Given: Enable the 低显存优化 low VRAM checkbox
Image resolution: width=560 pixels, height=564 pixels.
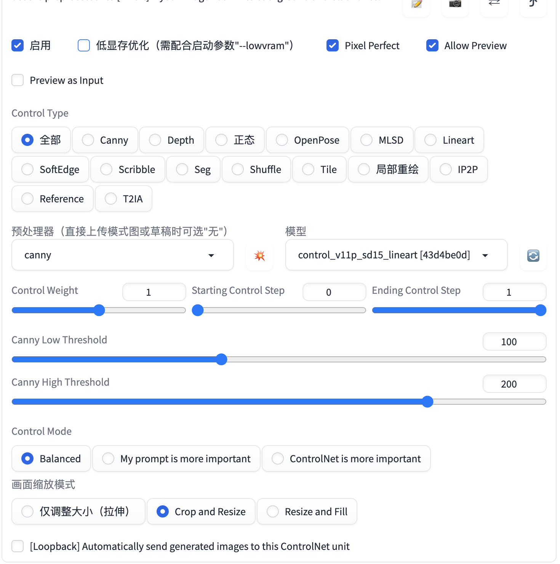Looking at the screenshot, I should coord(84,46).
